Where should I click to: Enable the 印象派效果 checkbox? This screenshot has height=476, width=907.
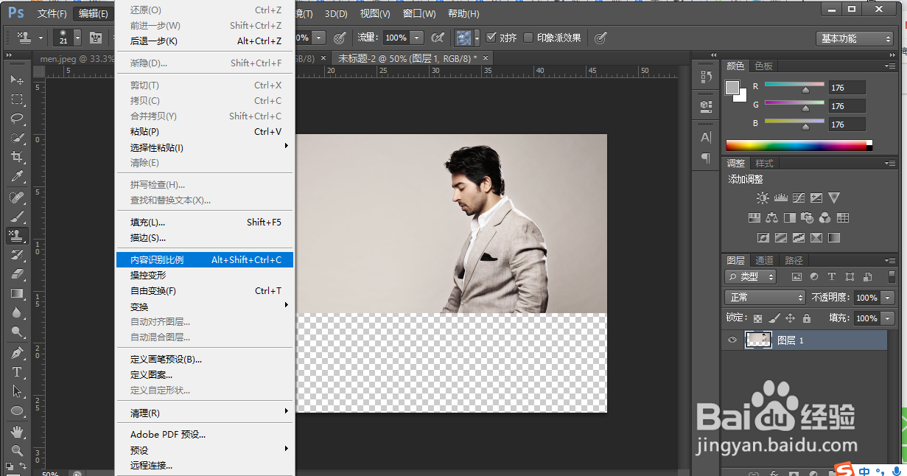[x=528, y=38]
